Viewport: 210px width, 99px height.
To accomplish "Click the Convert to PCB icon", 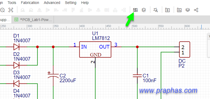I will coord(135,10).
